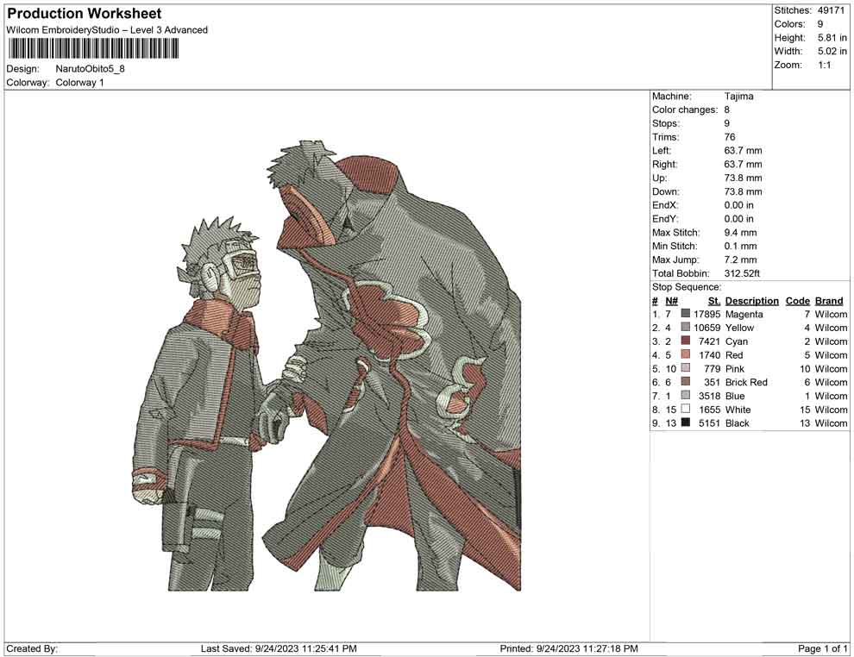Click the 'Colorway 1' value
This screenshot has width=854, height=657.
[x=79, y=83]
